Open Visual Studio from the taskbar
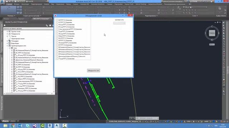Screen dimensions: 229x128 coord(35,126)
